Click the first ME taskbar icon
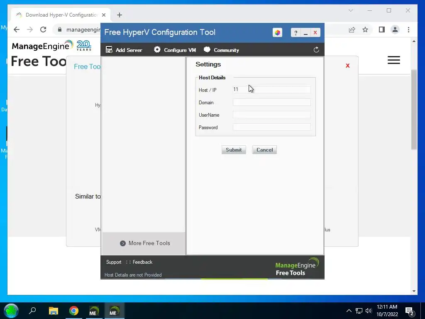The image size is (425, 319). 94,311
